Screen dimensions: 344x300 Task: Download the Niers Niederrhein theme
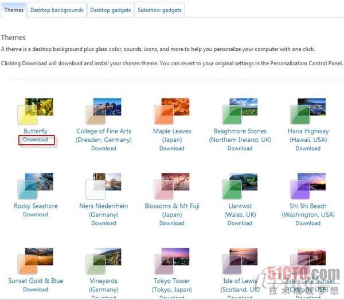click(104, 223)
